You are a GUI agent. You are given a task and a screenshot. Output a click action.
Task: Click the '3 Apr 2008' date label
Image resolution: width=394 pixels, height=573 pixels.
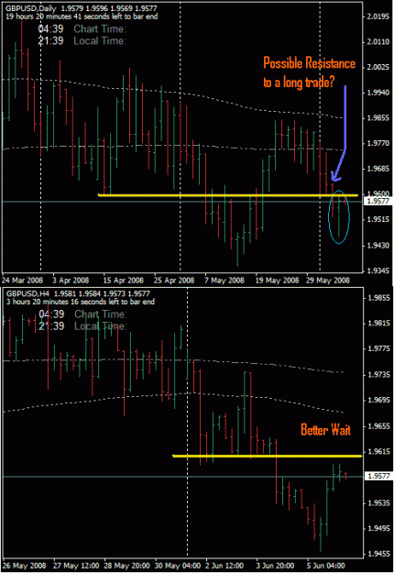click(x=71, y=281)
